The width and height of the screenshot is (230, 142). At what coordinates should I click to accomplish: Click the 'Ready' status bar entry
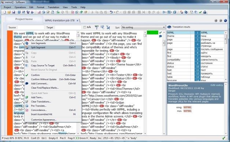point(93,138)
